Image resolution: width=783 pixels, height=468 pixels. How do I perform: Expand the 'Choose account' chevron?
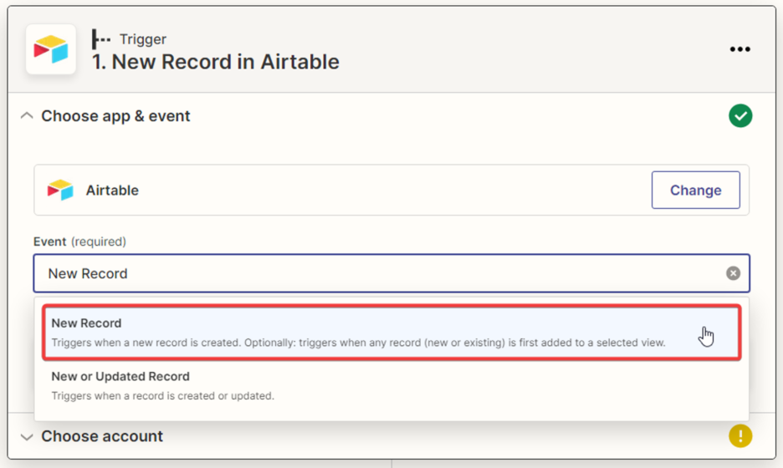[x=27, y=436]
